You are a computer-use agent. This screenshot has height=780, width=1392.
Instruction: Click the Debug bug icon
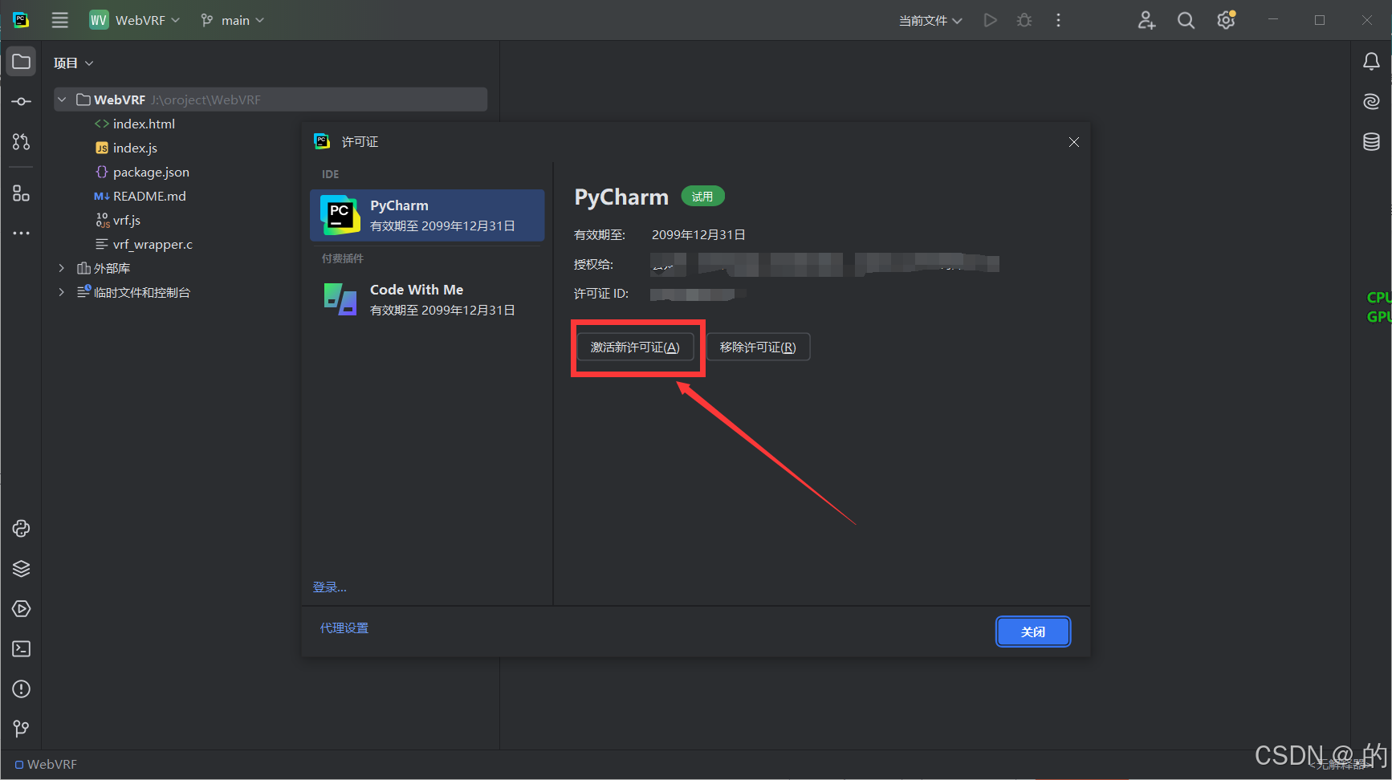coord(1024,20)
